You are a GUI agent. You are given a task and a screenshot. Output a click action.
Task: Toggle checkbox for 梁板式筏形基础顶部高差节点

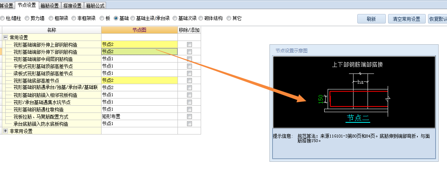(x=189, y=73)
